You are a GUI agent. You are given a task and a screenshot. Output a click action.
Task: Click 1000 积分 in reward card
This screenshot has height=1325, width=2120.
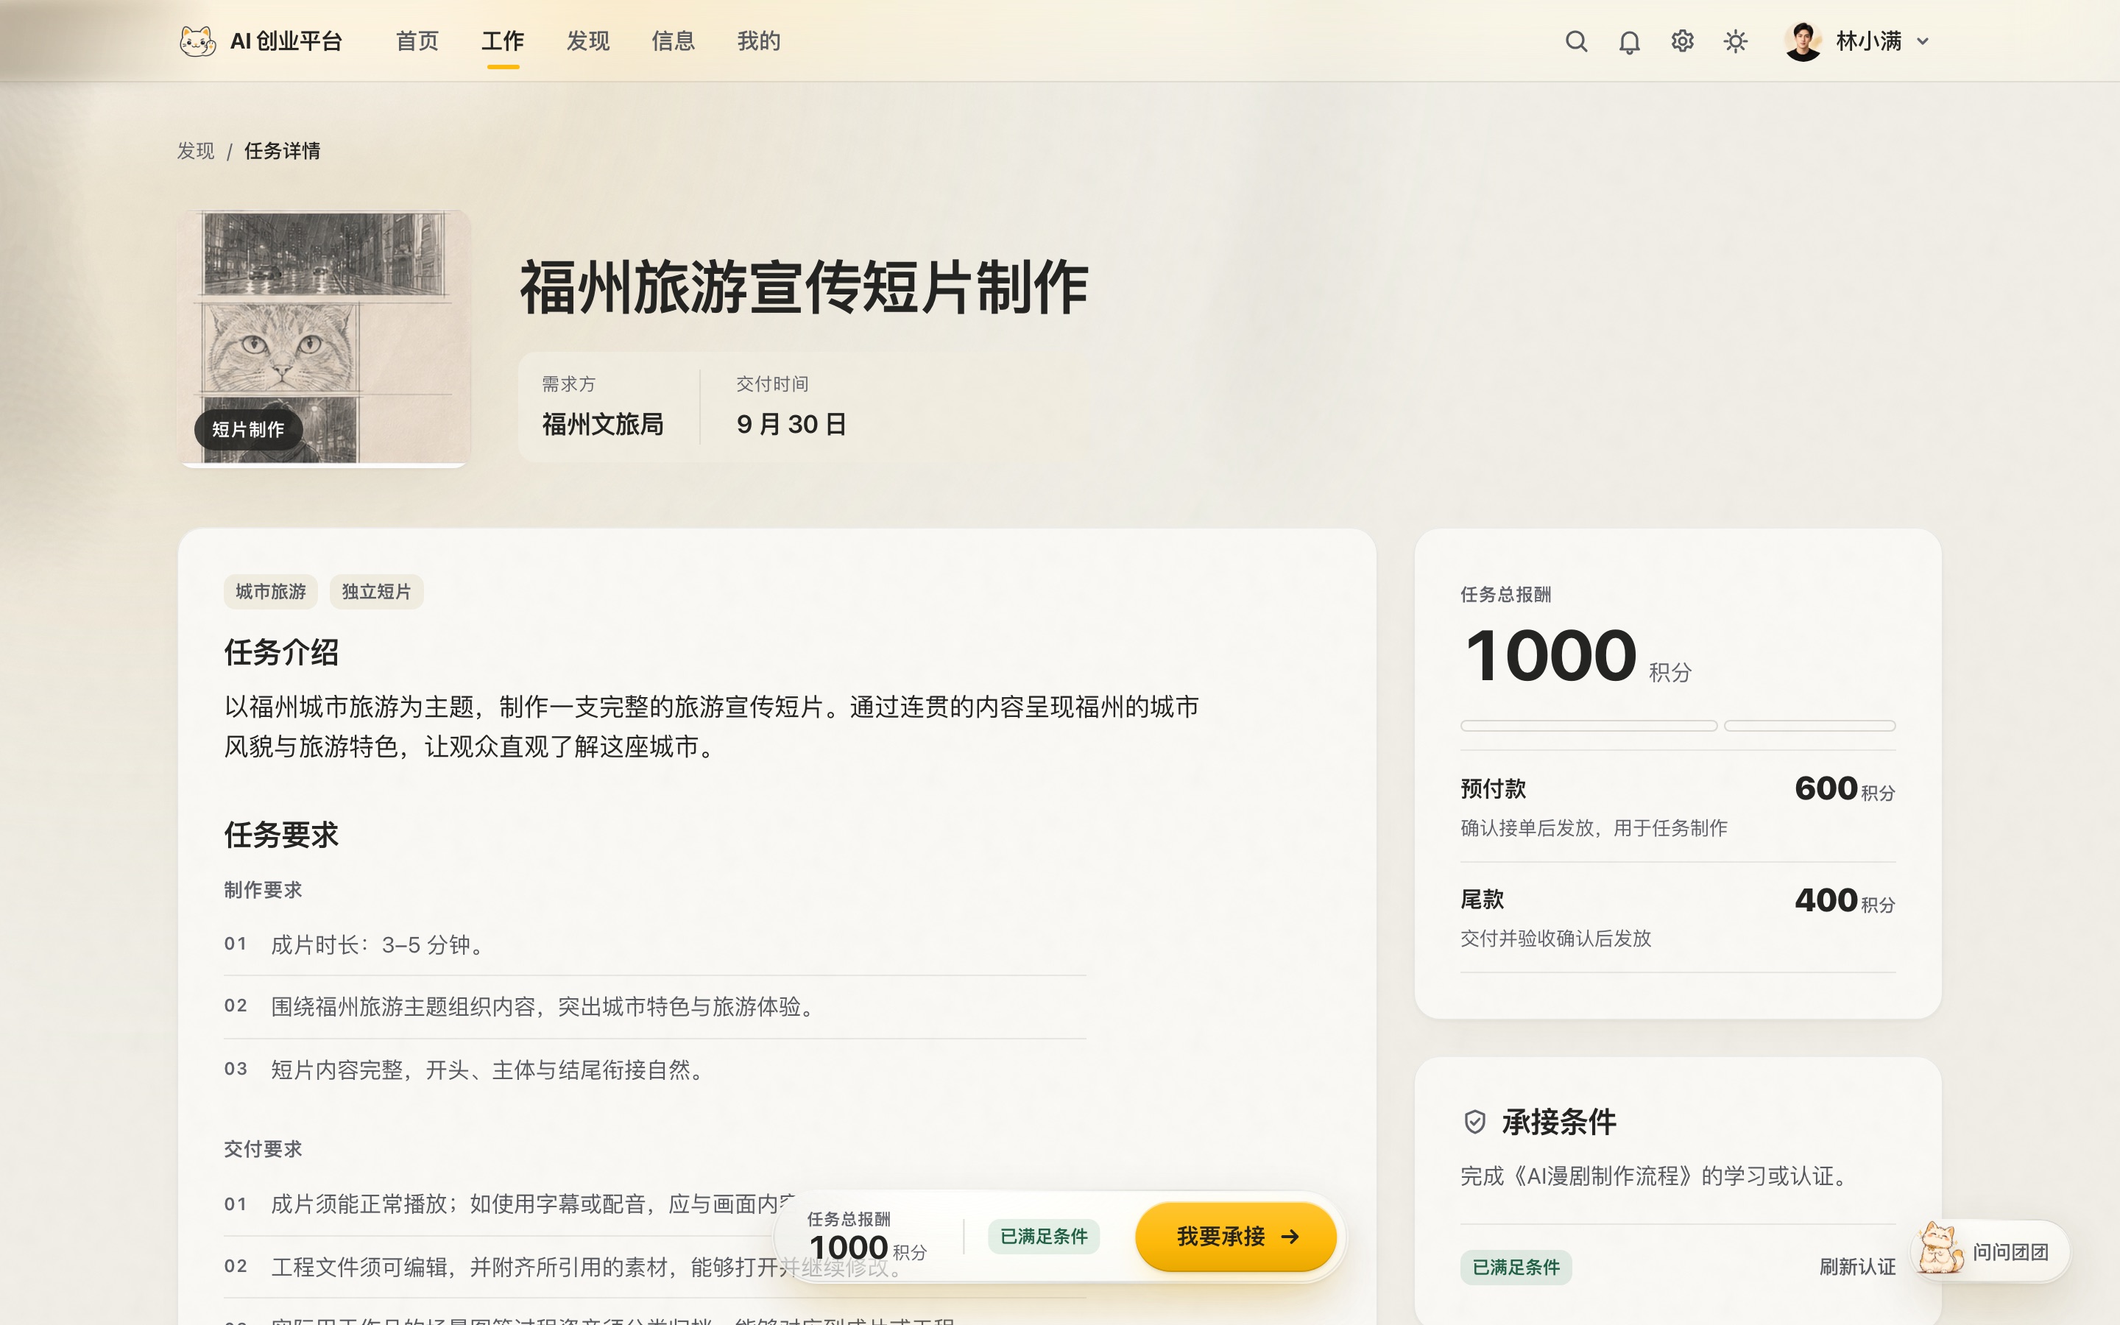[x=1577, y=655]
